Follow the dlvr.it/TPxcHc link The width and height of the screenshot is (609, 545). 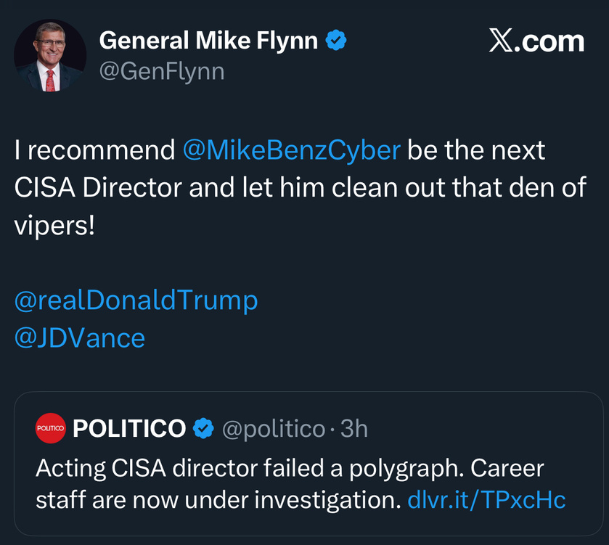pyautogui.click(x=486, y=499)
